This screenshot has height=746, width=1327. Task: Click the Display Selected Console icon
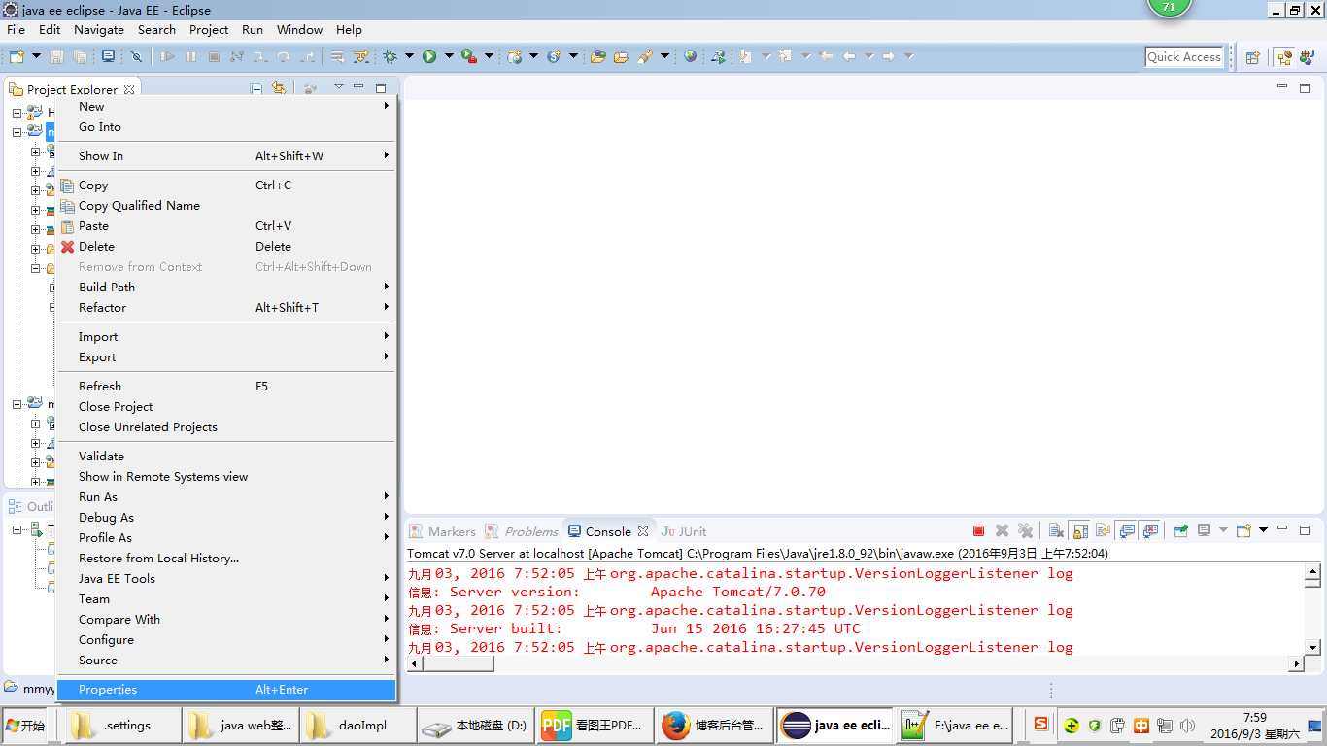point(1205,531)
